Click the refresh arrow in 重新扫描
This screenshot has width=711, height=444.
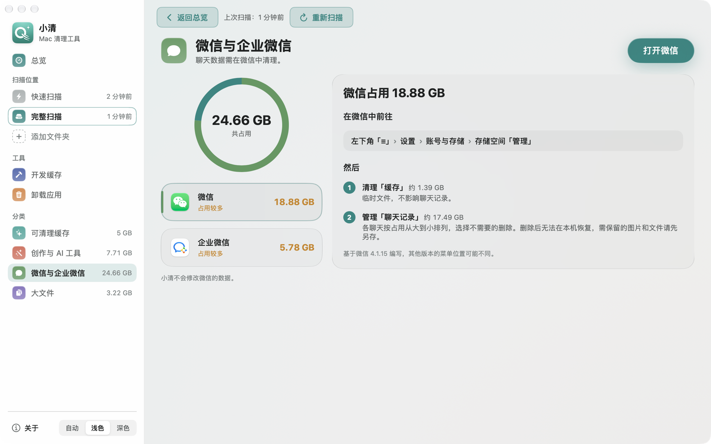pyautogui.click(x=304, y=17)
